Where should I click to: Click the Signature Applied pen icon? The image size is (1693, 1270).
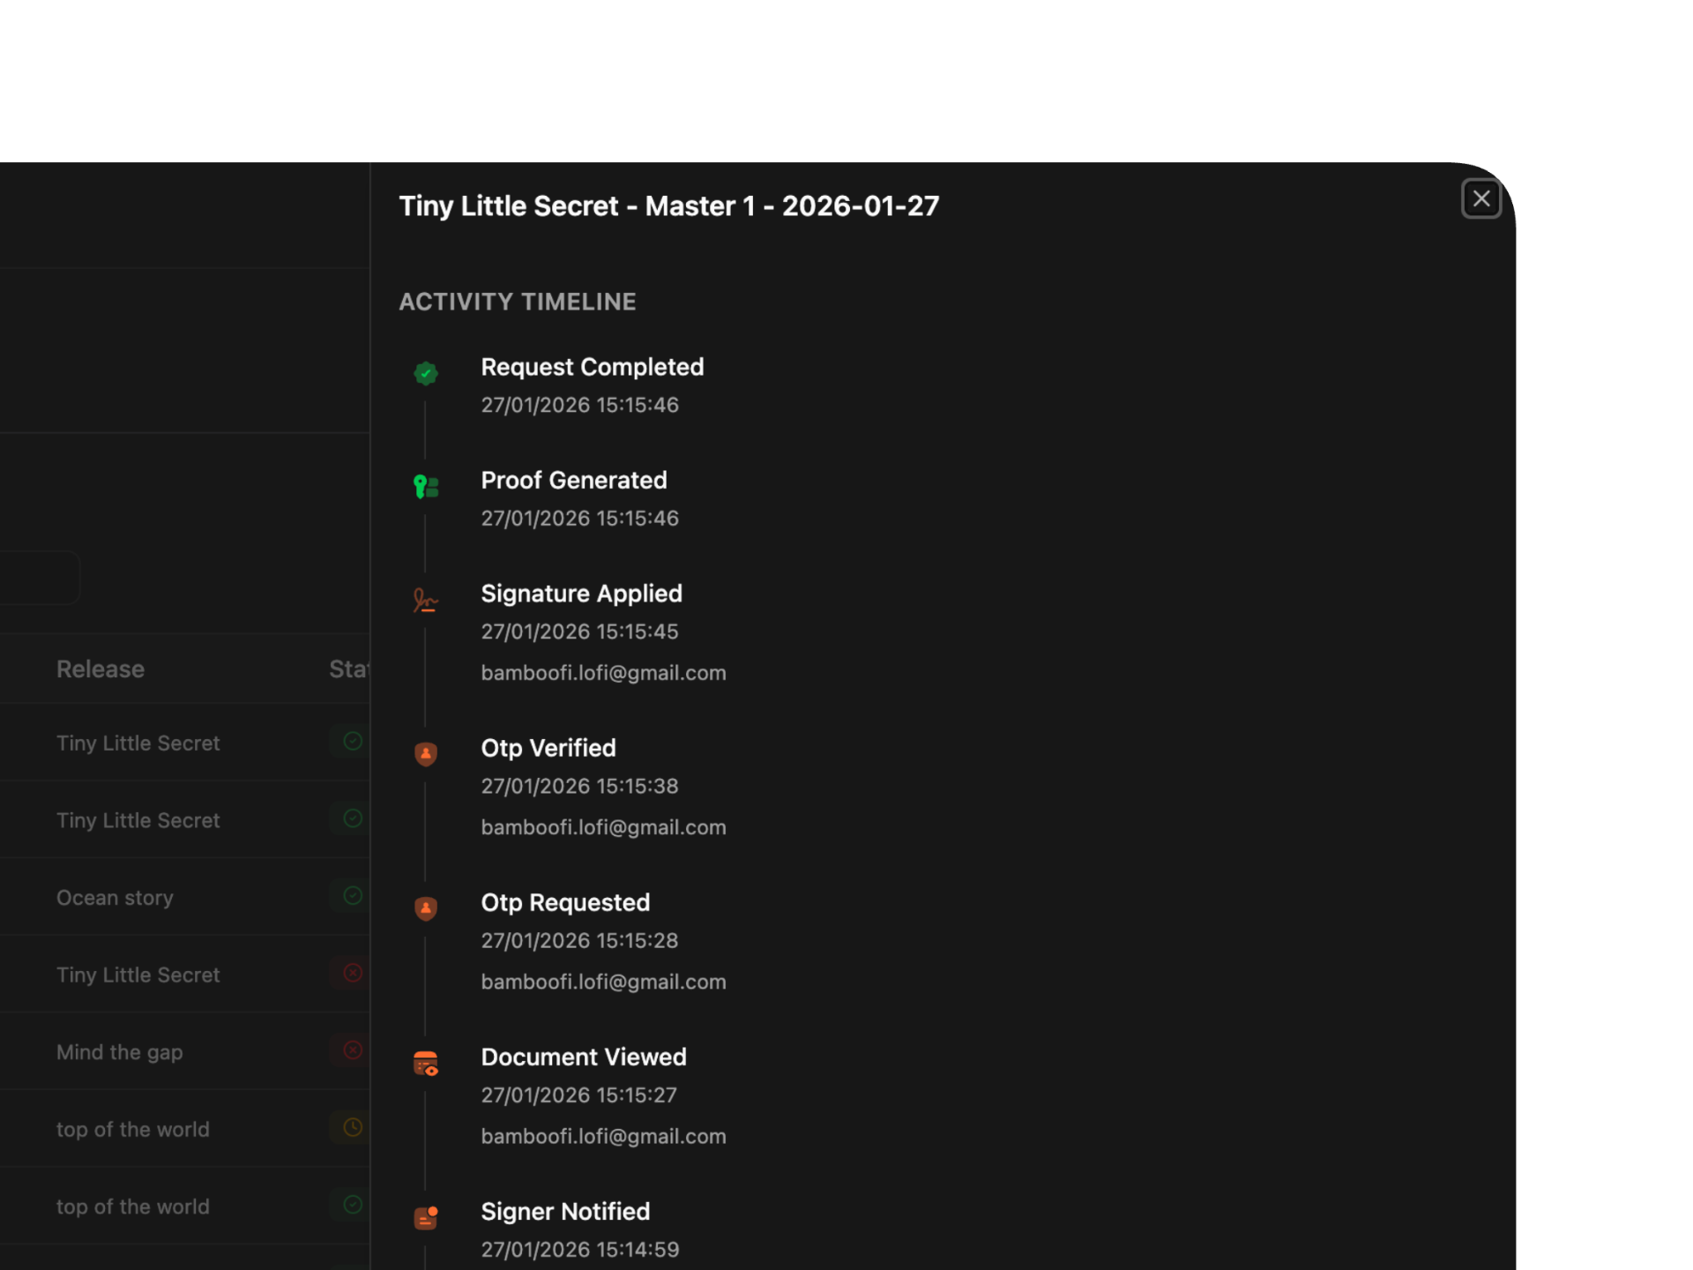coord(426,600)
